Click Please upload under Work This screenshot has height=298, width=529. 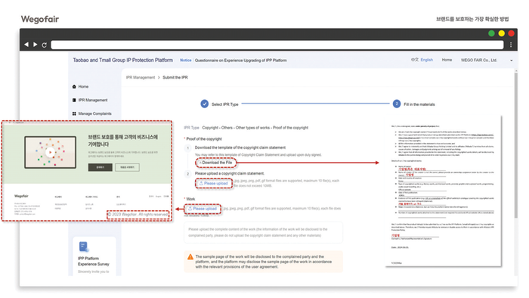click(203, 209)
